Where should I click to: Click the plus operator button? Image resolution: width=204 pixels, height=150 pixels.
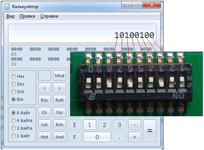tap(135, 137)
